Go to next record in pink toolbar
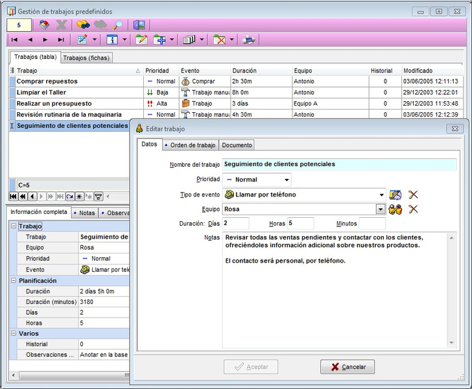Image resolution: width=472 pixels, height=389 pixels. pyautogui.click(x=45, y=40)
